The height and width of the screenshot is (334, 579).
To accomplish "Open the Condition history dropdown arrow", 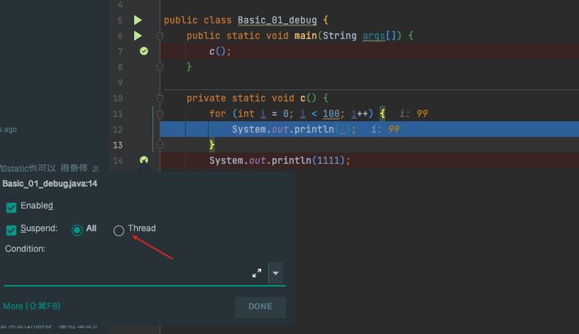I will click(x=277, y=273).
